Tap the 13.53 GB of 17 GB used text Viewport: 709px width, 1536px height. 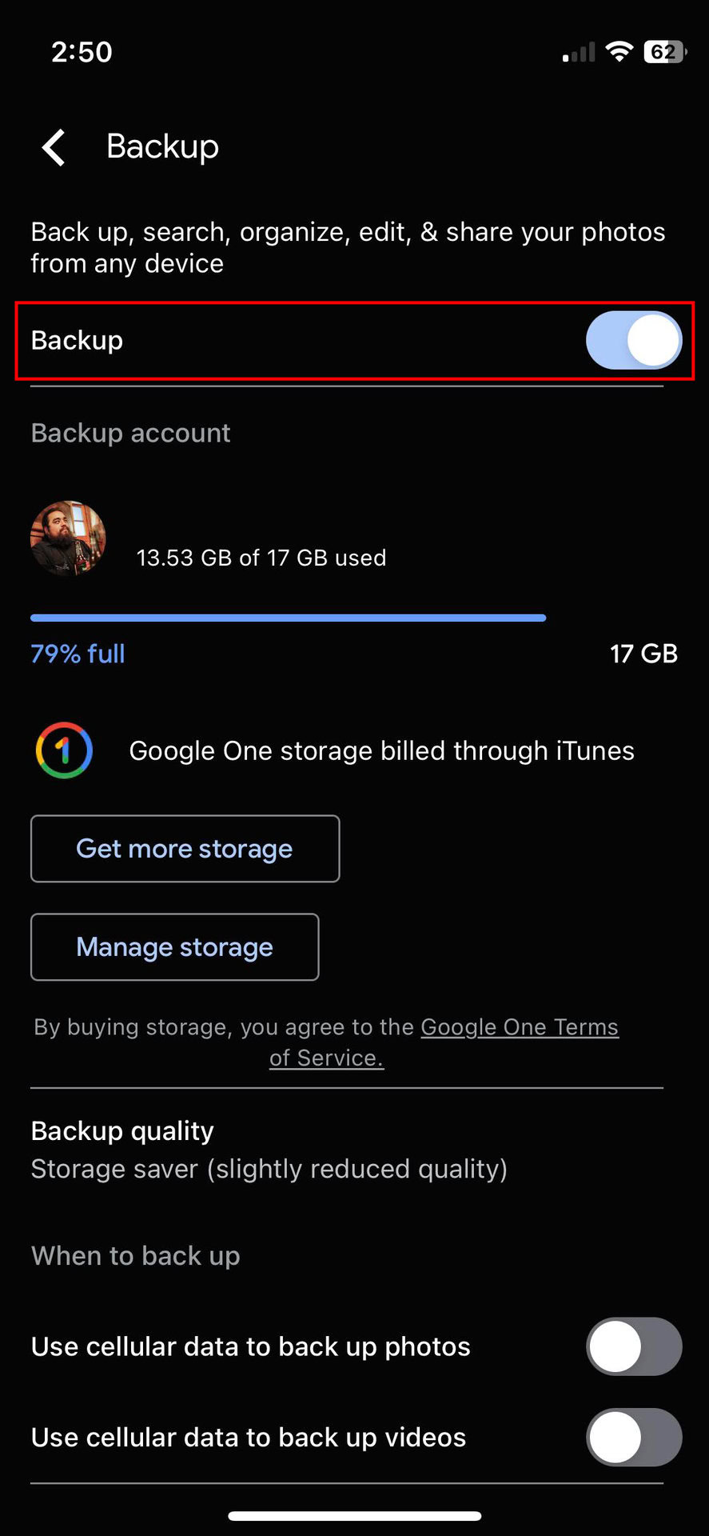[261, 558]
